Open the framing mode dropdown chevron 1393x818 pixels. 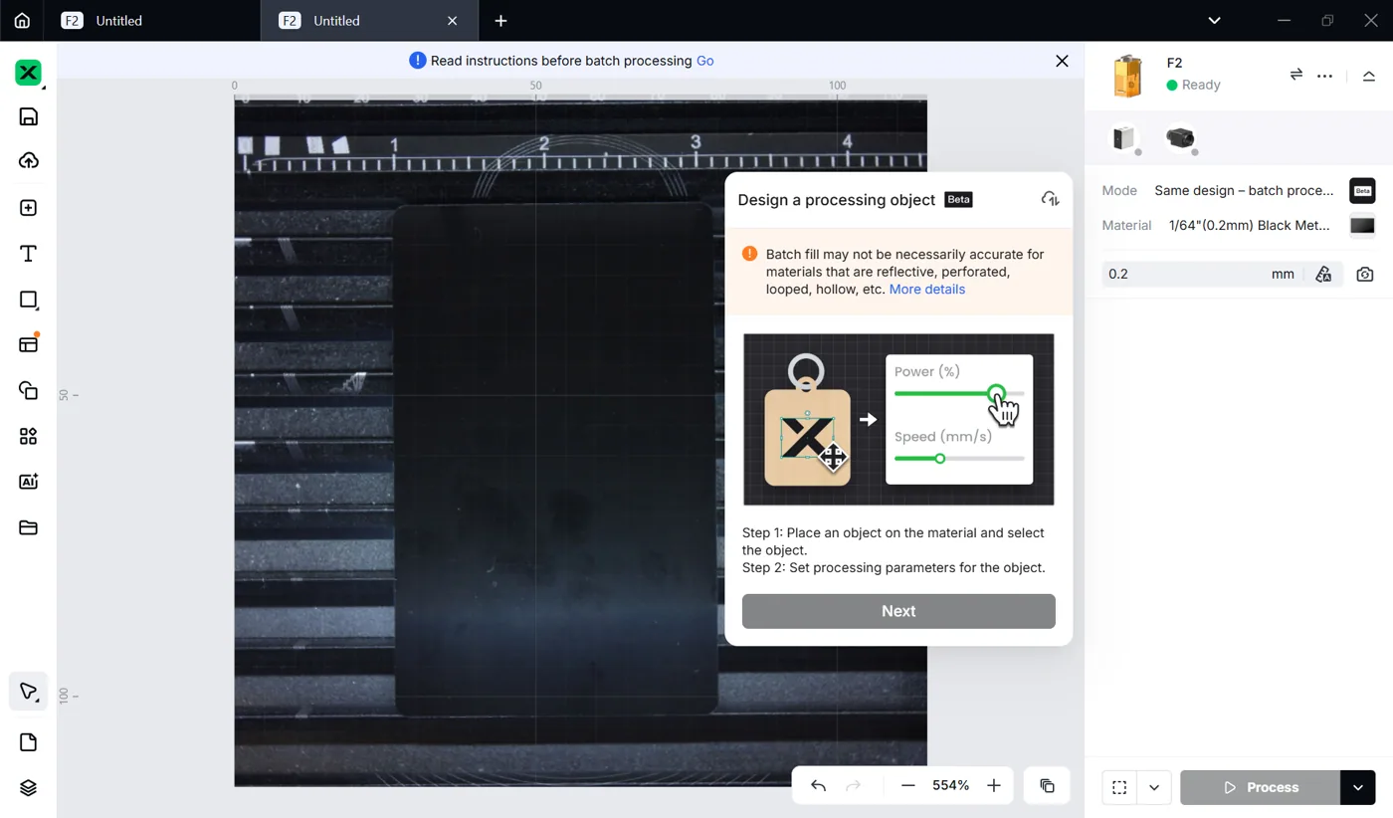point(1154,787)
